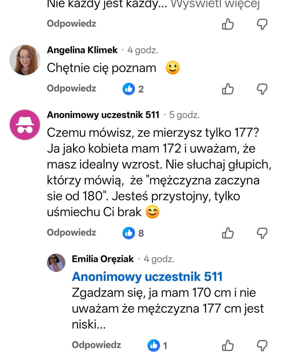Dislike Emilia Oręziak's reply
281x364 pixels.
(262, 346)
